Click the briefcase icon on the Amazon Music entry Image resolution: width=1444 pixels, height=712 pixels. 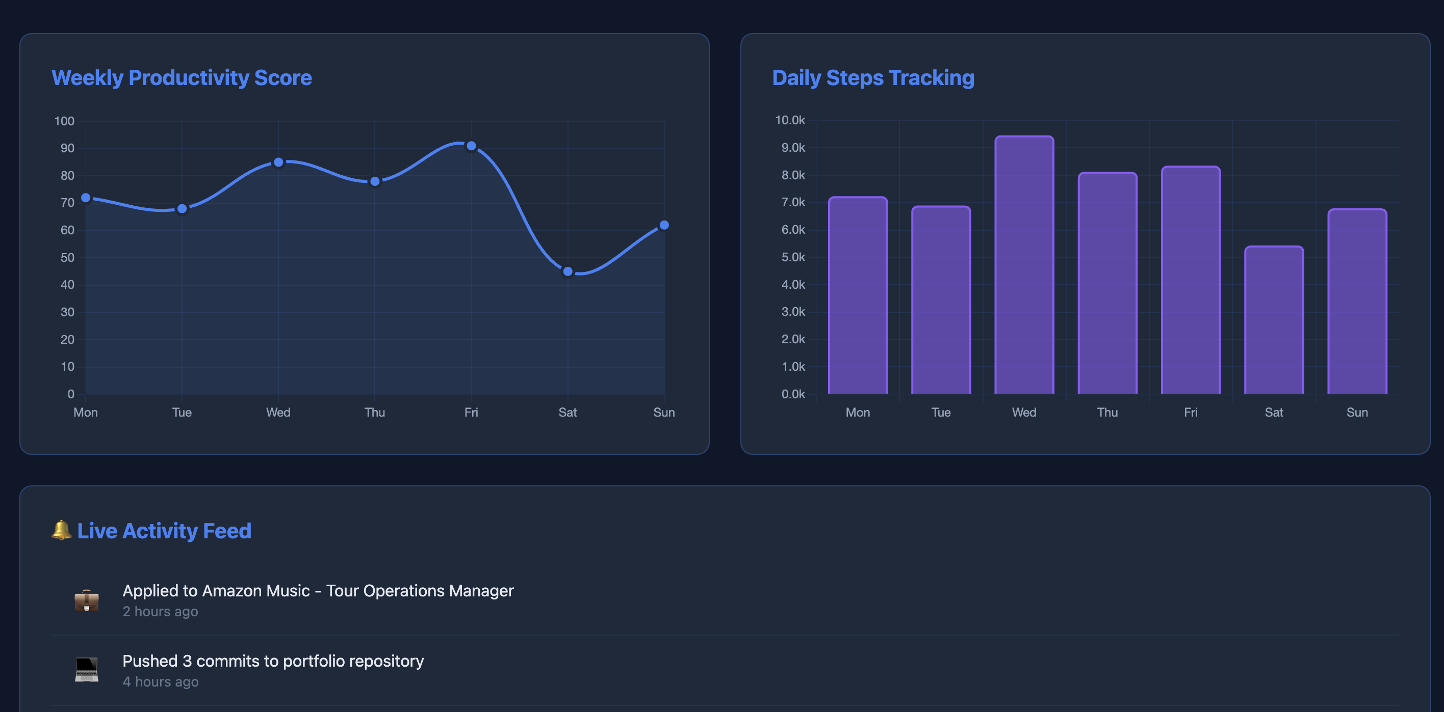tap(87, 600)
